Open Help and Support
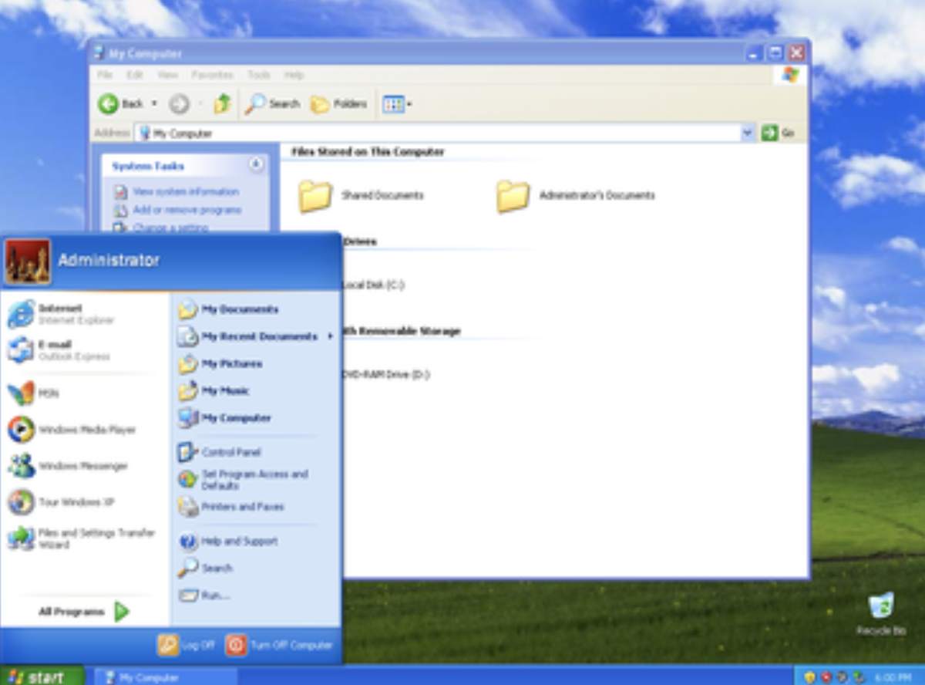Image resolution: width=925 pixels, height=685 pixels. click(228, 542)
